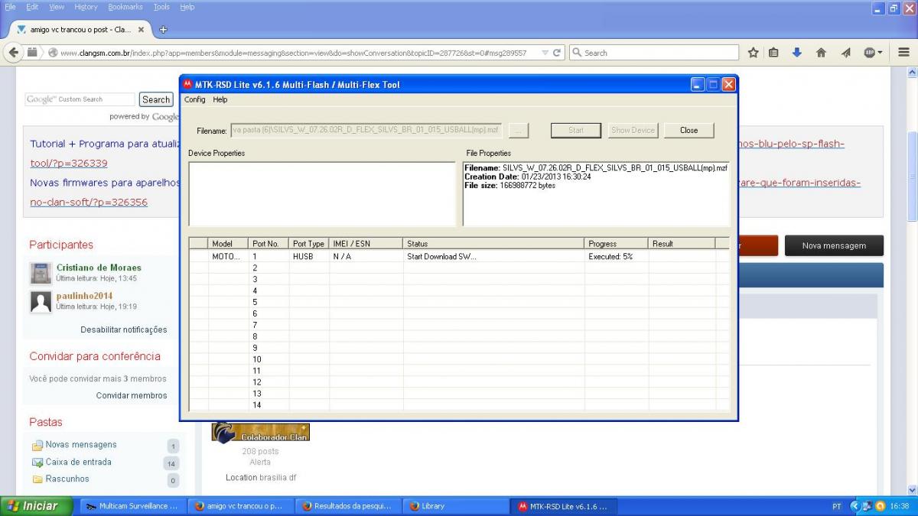Screen dimensions: 918x516
Task: Open the URL history dropdown arrow
Action: (544, 53)
